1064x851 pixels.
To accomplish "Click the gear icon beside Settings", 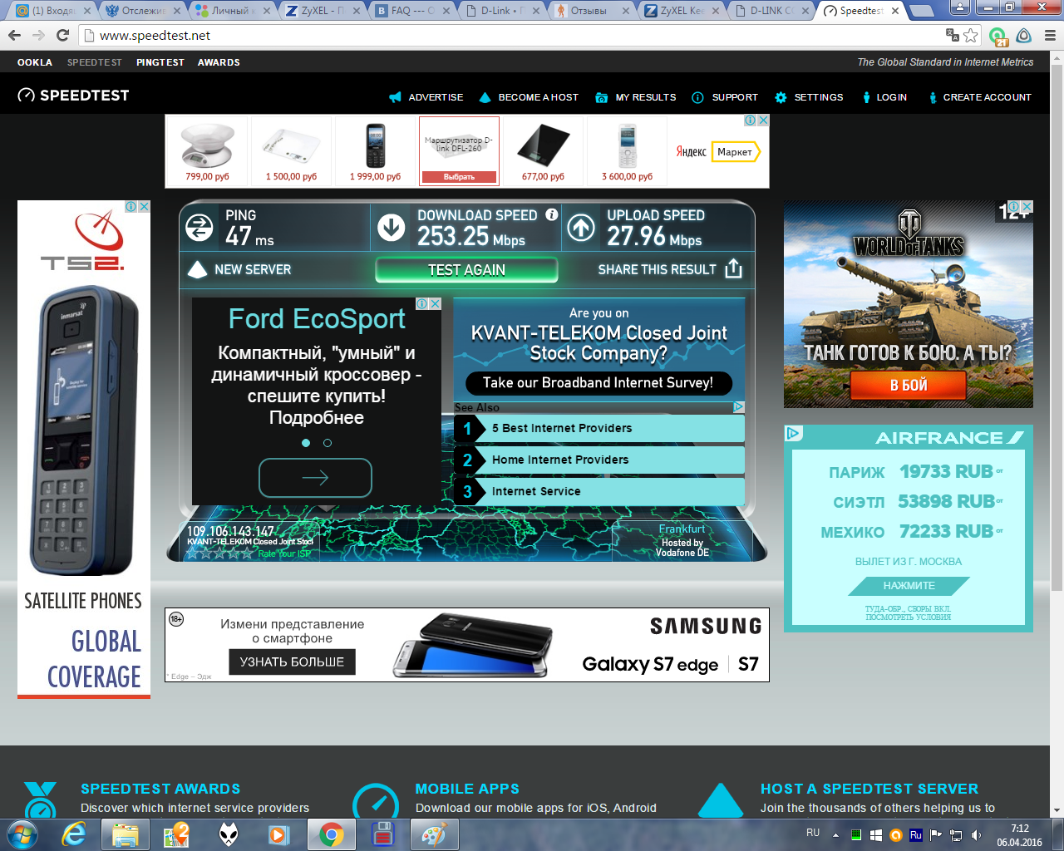I will coord(781,97).
